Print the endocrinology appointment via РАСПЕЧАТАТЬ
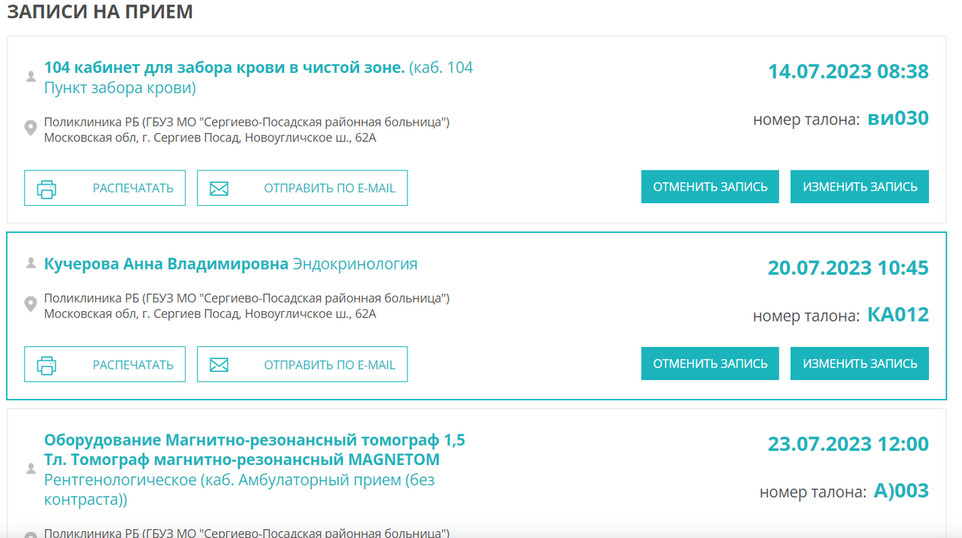This screenshot has height=538, width=962. [x=104, y=364]
